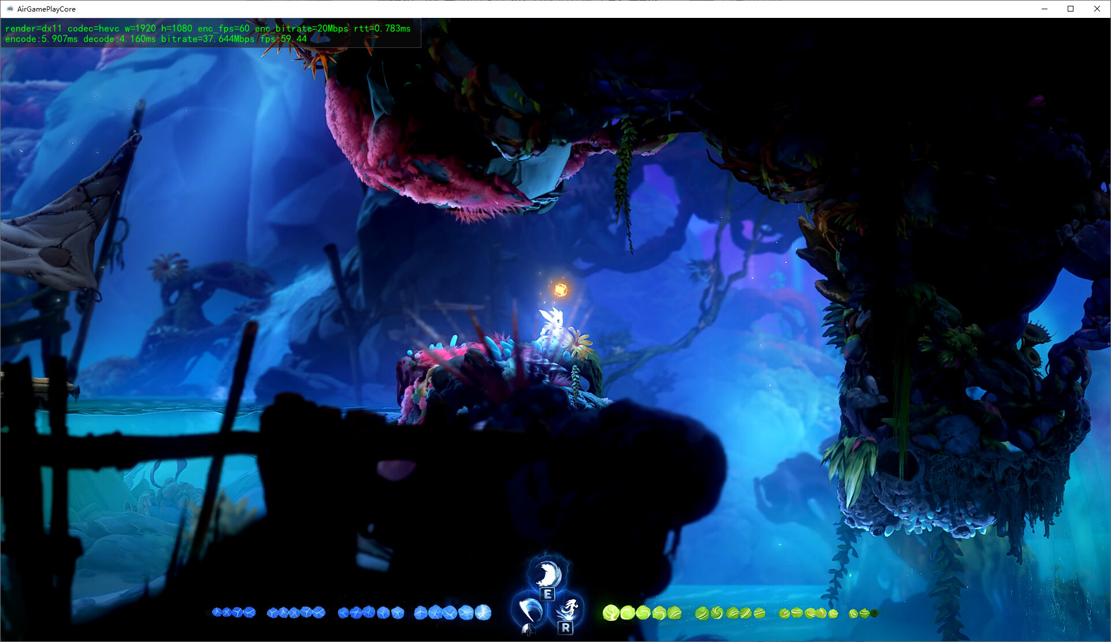
Task: Click the mouse-button indicator under the hammer ability
Action: pos(528,630)
